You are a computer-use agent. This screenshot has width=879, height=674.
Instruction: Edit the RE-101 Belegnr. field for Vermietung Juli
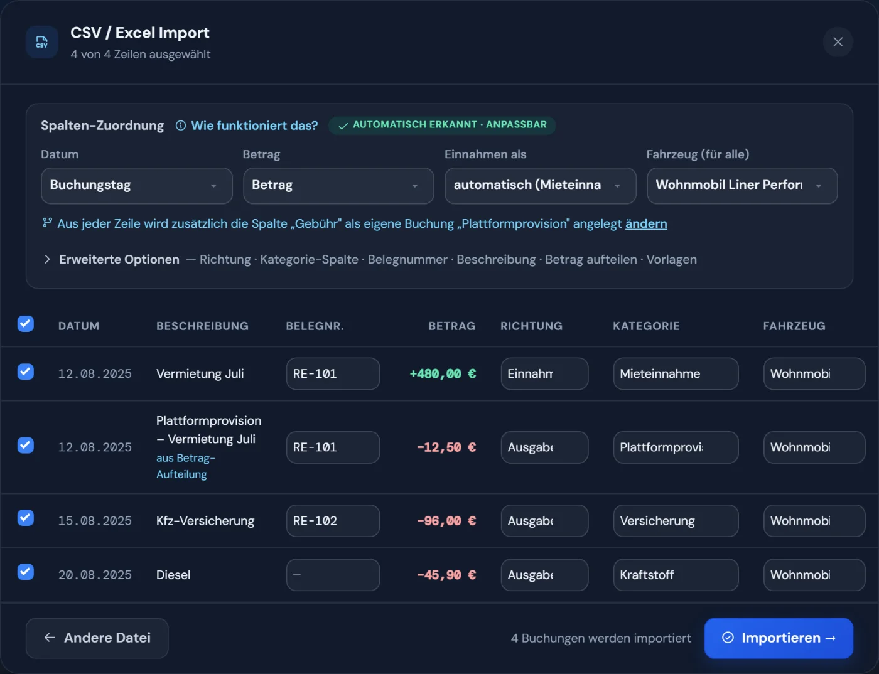tap(333, 374)
